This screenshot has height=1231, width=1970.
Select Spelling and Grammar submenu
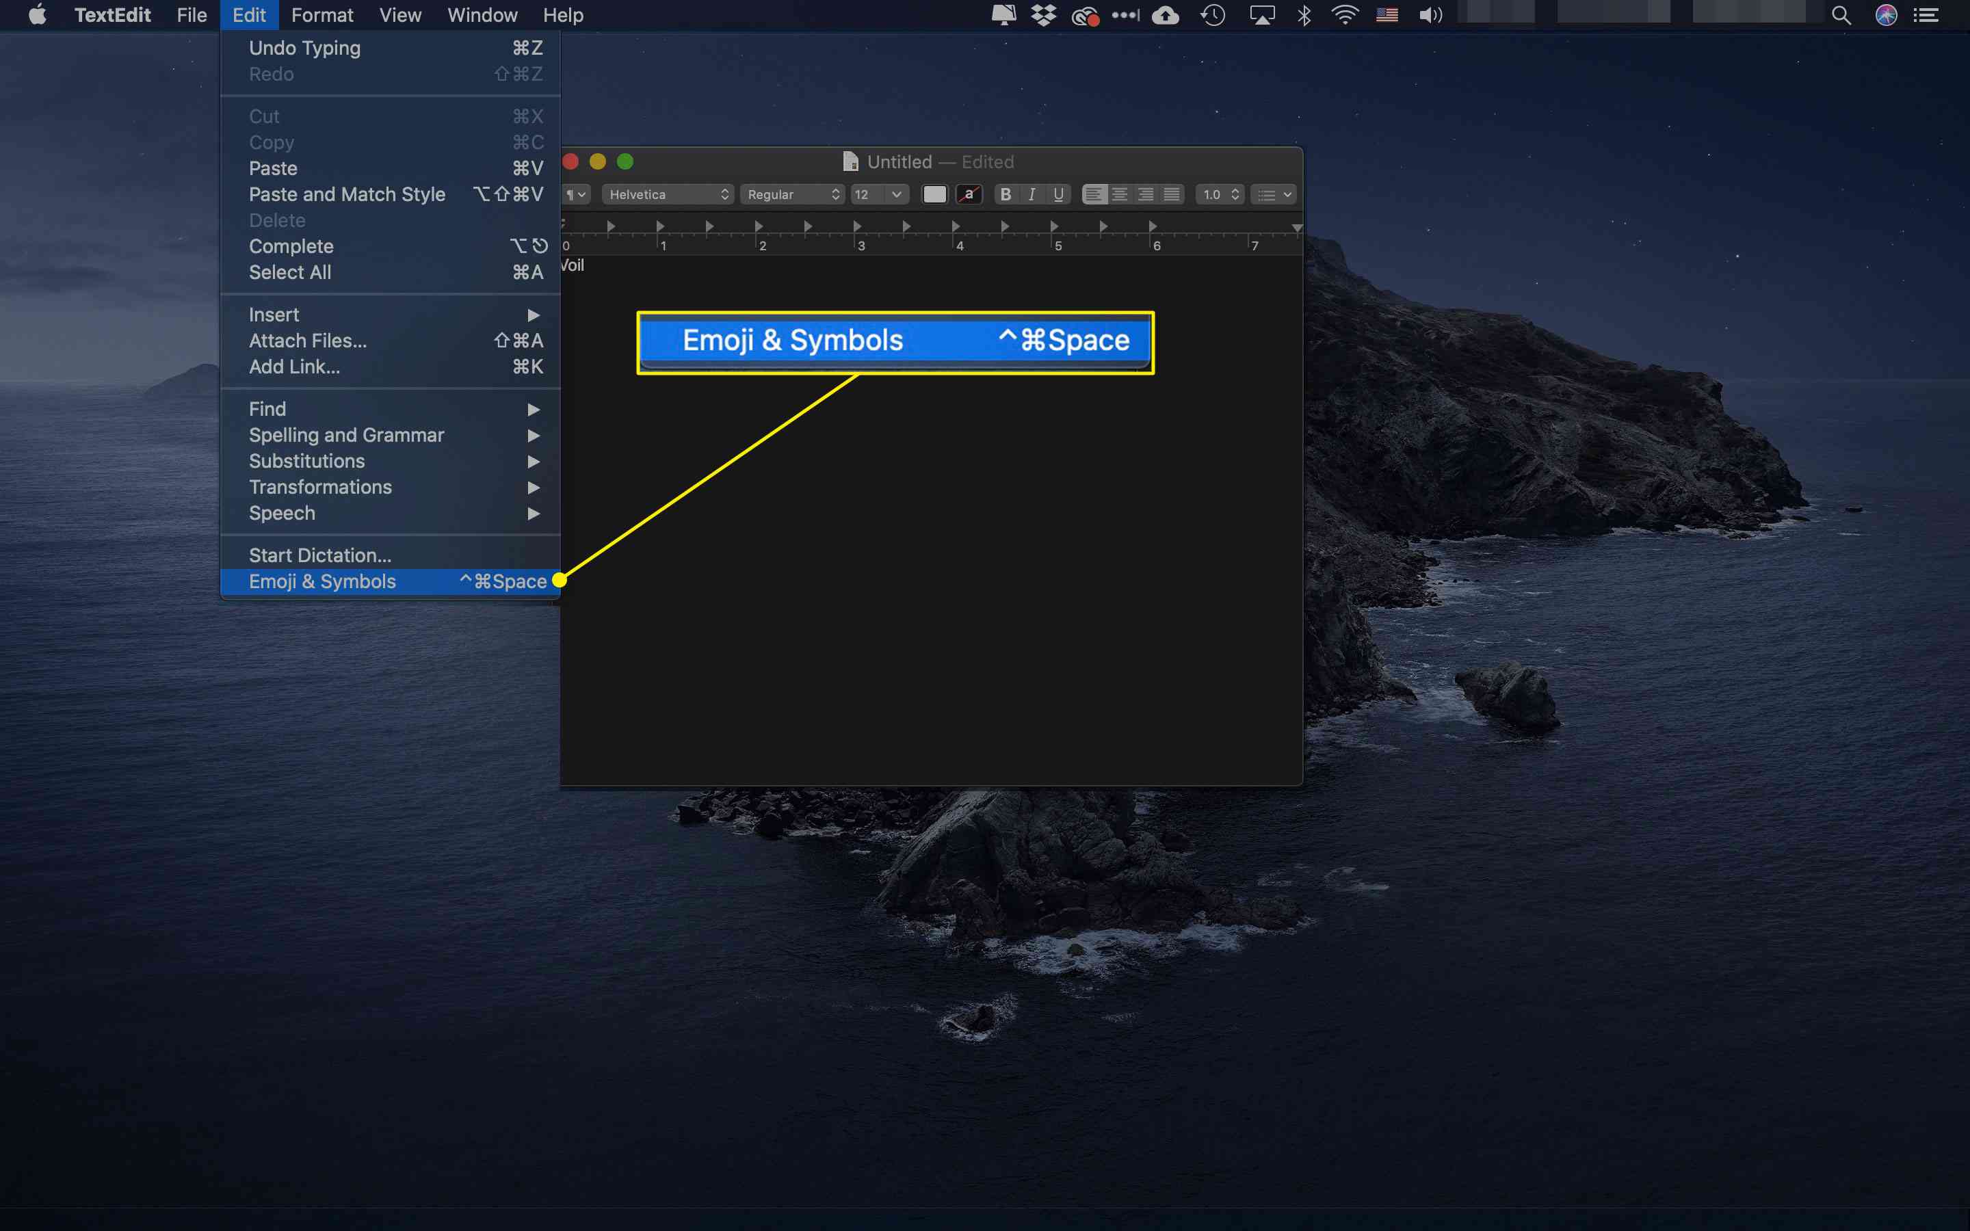[345, 434]
